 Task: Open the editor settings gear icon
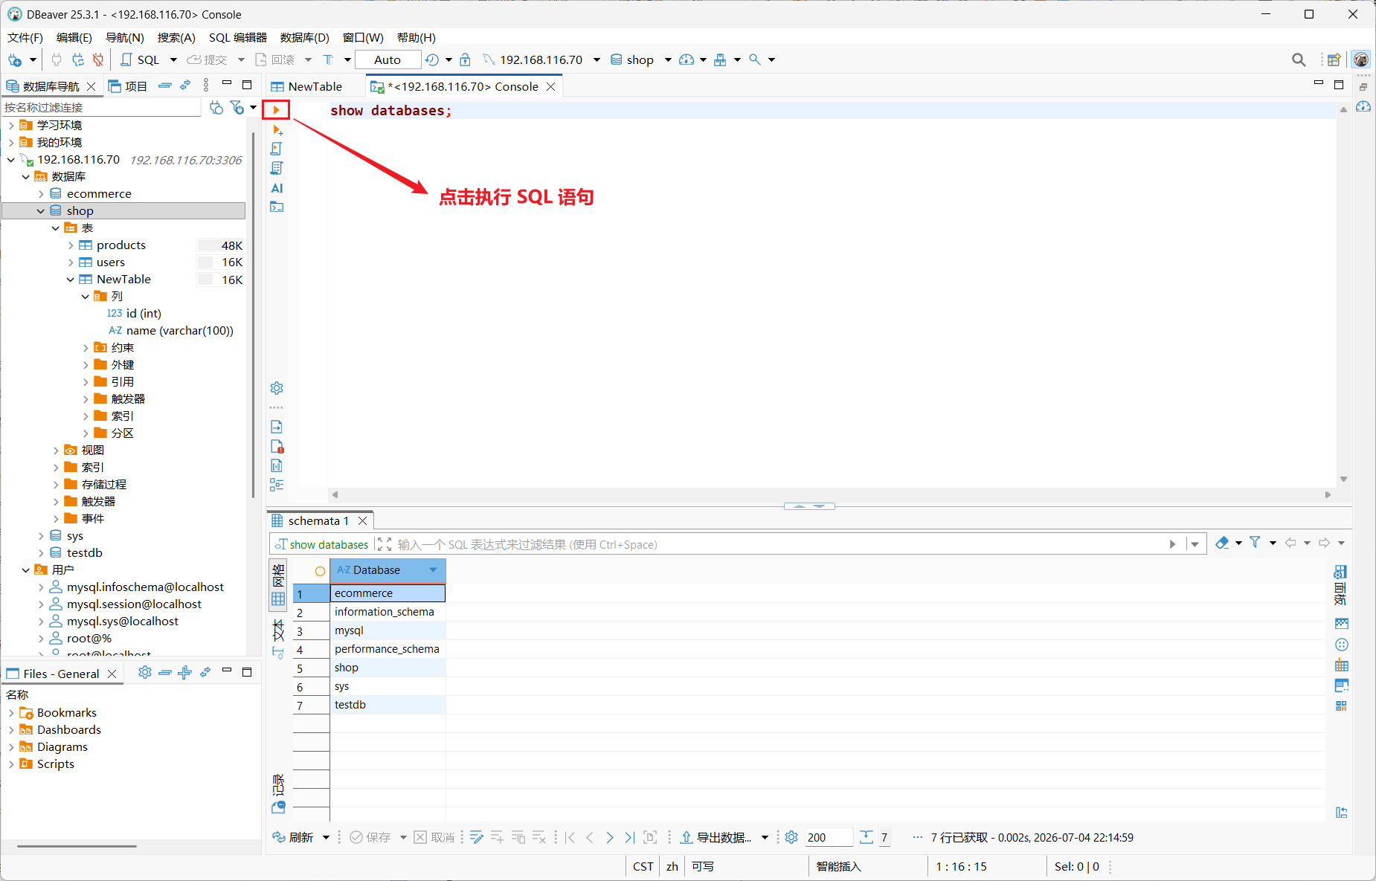coord(277,388)
